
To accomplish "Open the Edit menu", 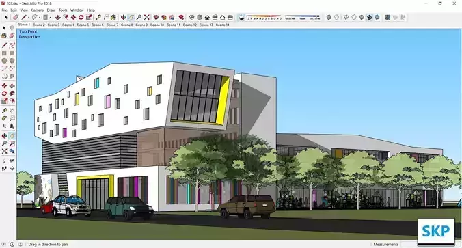I will [x=14, y=10].
